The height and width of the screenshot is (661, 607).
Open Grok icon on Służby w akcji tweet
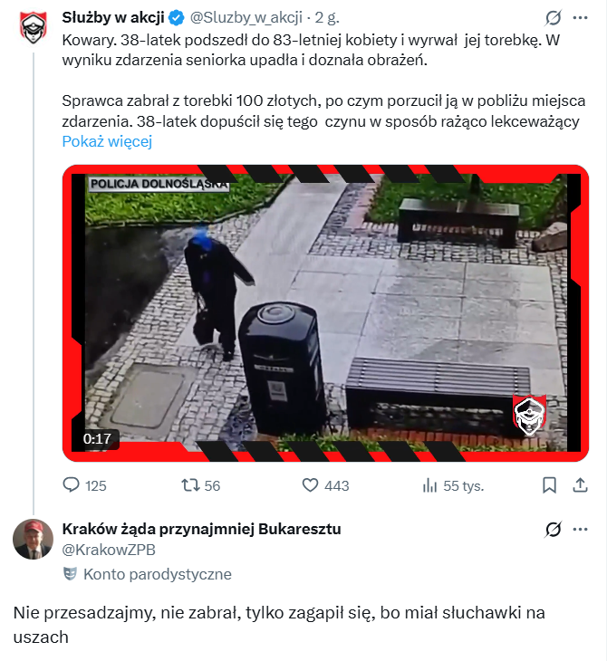[x=553, y=18]
